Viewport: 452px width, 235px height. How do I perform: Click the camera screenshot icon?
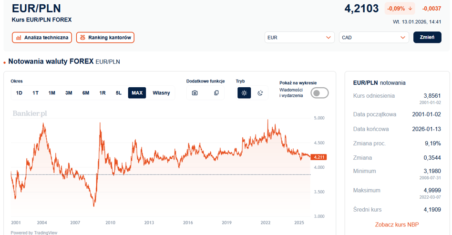(x=195, y=93)
